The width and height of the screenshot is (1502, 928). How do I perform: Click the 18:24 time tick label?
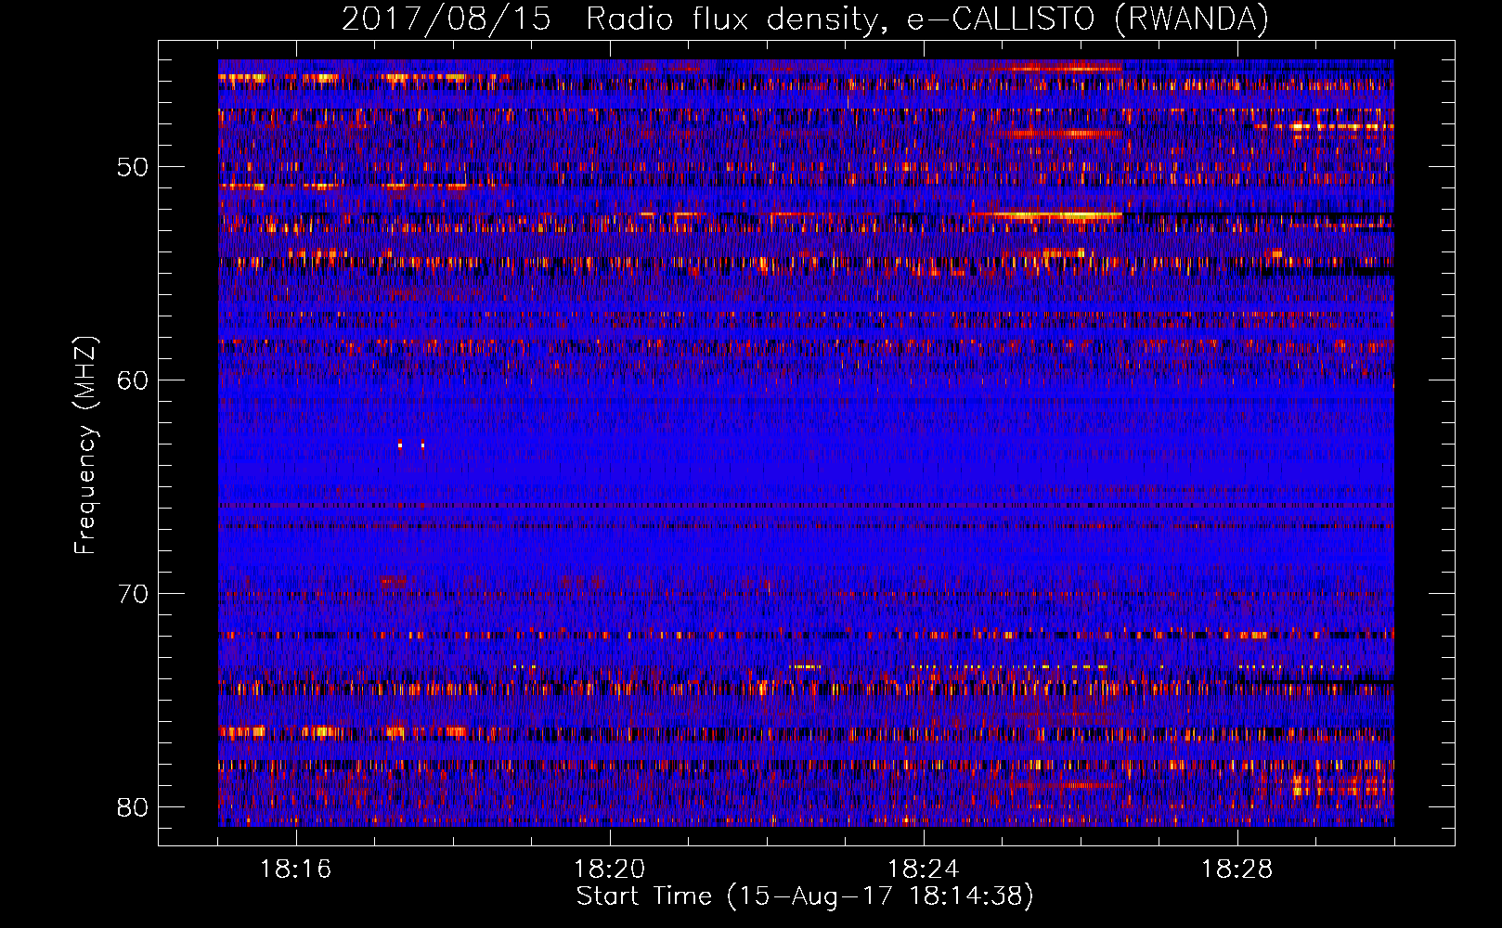[x=924, y=870]
